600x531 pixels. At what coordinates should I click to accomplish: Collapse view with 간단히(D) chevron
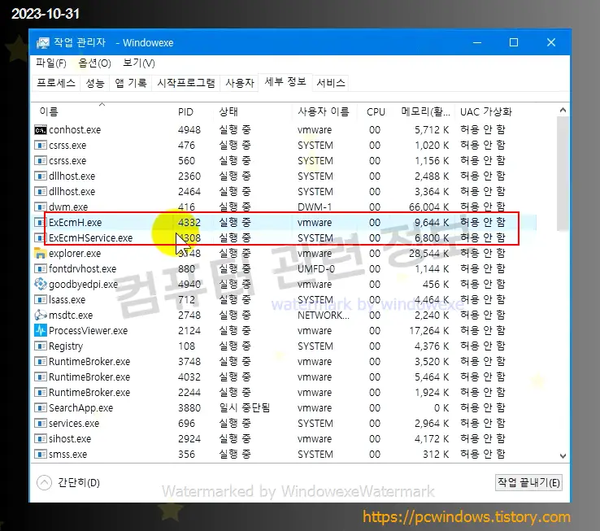click(x=44, y=482)
